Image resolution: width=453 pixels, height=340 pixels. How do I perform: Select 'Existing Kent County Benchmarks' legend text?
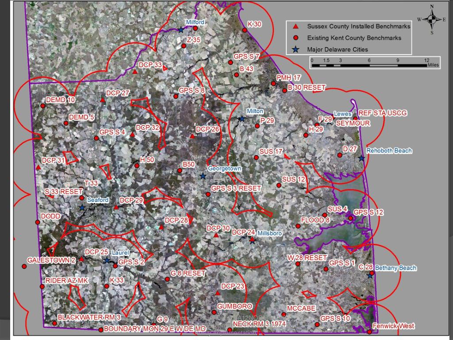point(354,38)
